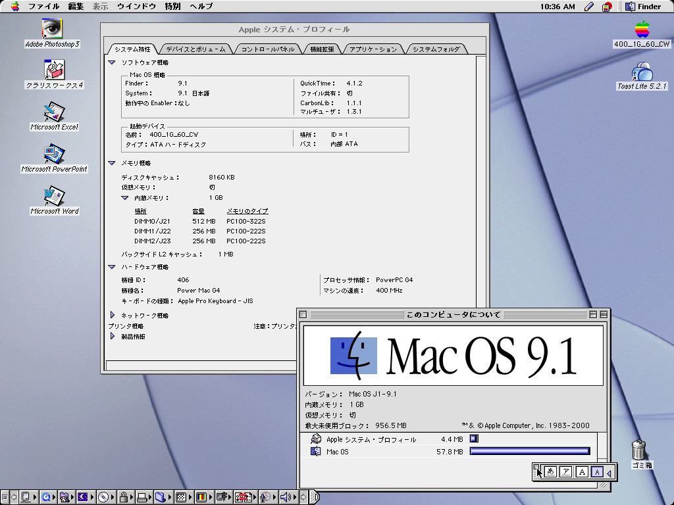The image size is (674, 505).
Task: Click the Mac OS icon in memory list
Action: pyautogui.click(x=316, y=451)
